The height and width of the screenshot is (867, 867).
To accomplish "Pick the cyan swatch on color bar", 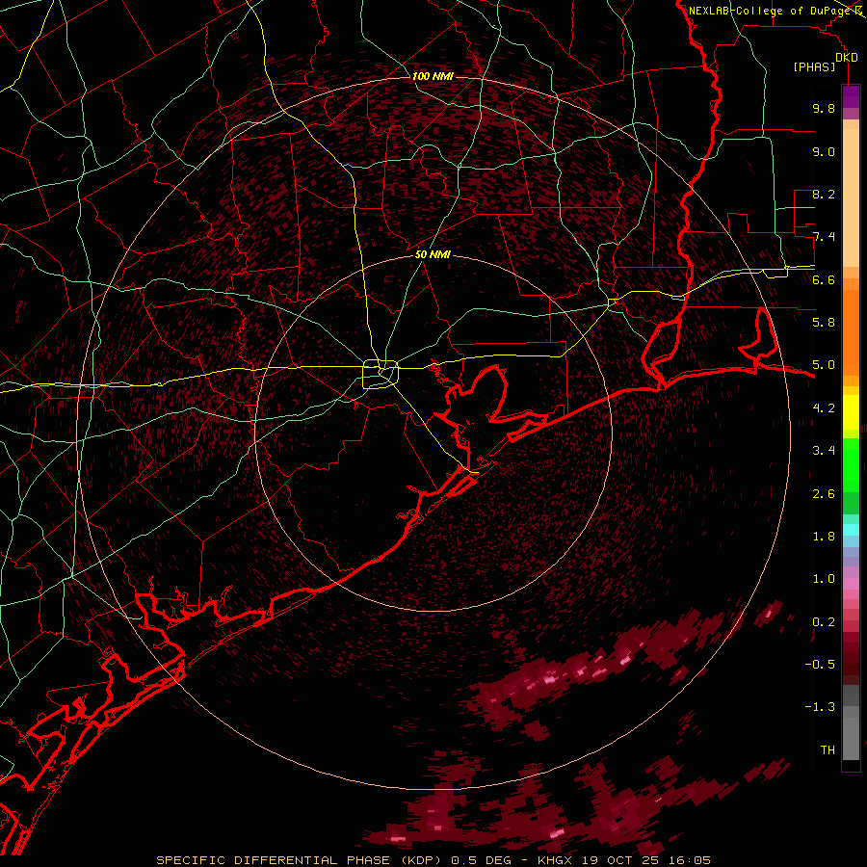I will coord(851,529).
